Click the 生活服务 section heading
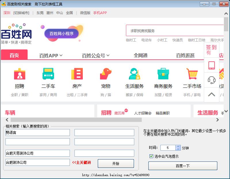This screenshot has height=179, width=230. tap(208, 112)
